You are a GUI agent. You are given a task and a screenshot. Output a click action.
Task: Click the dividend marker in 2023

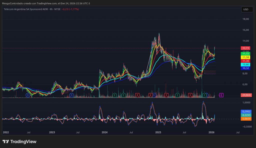(x=72, y=95)
